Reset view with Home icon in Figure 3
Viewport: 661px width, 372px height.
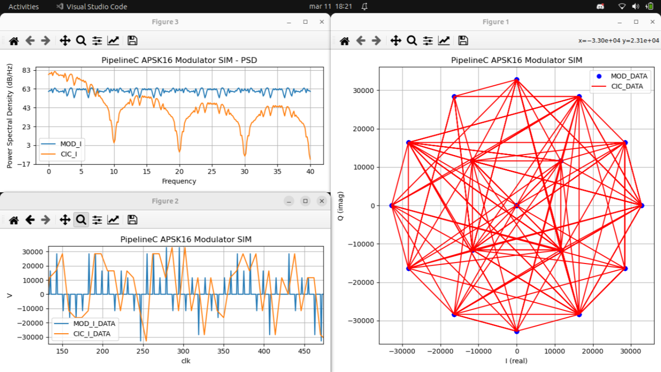(14, 41)
